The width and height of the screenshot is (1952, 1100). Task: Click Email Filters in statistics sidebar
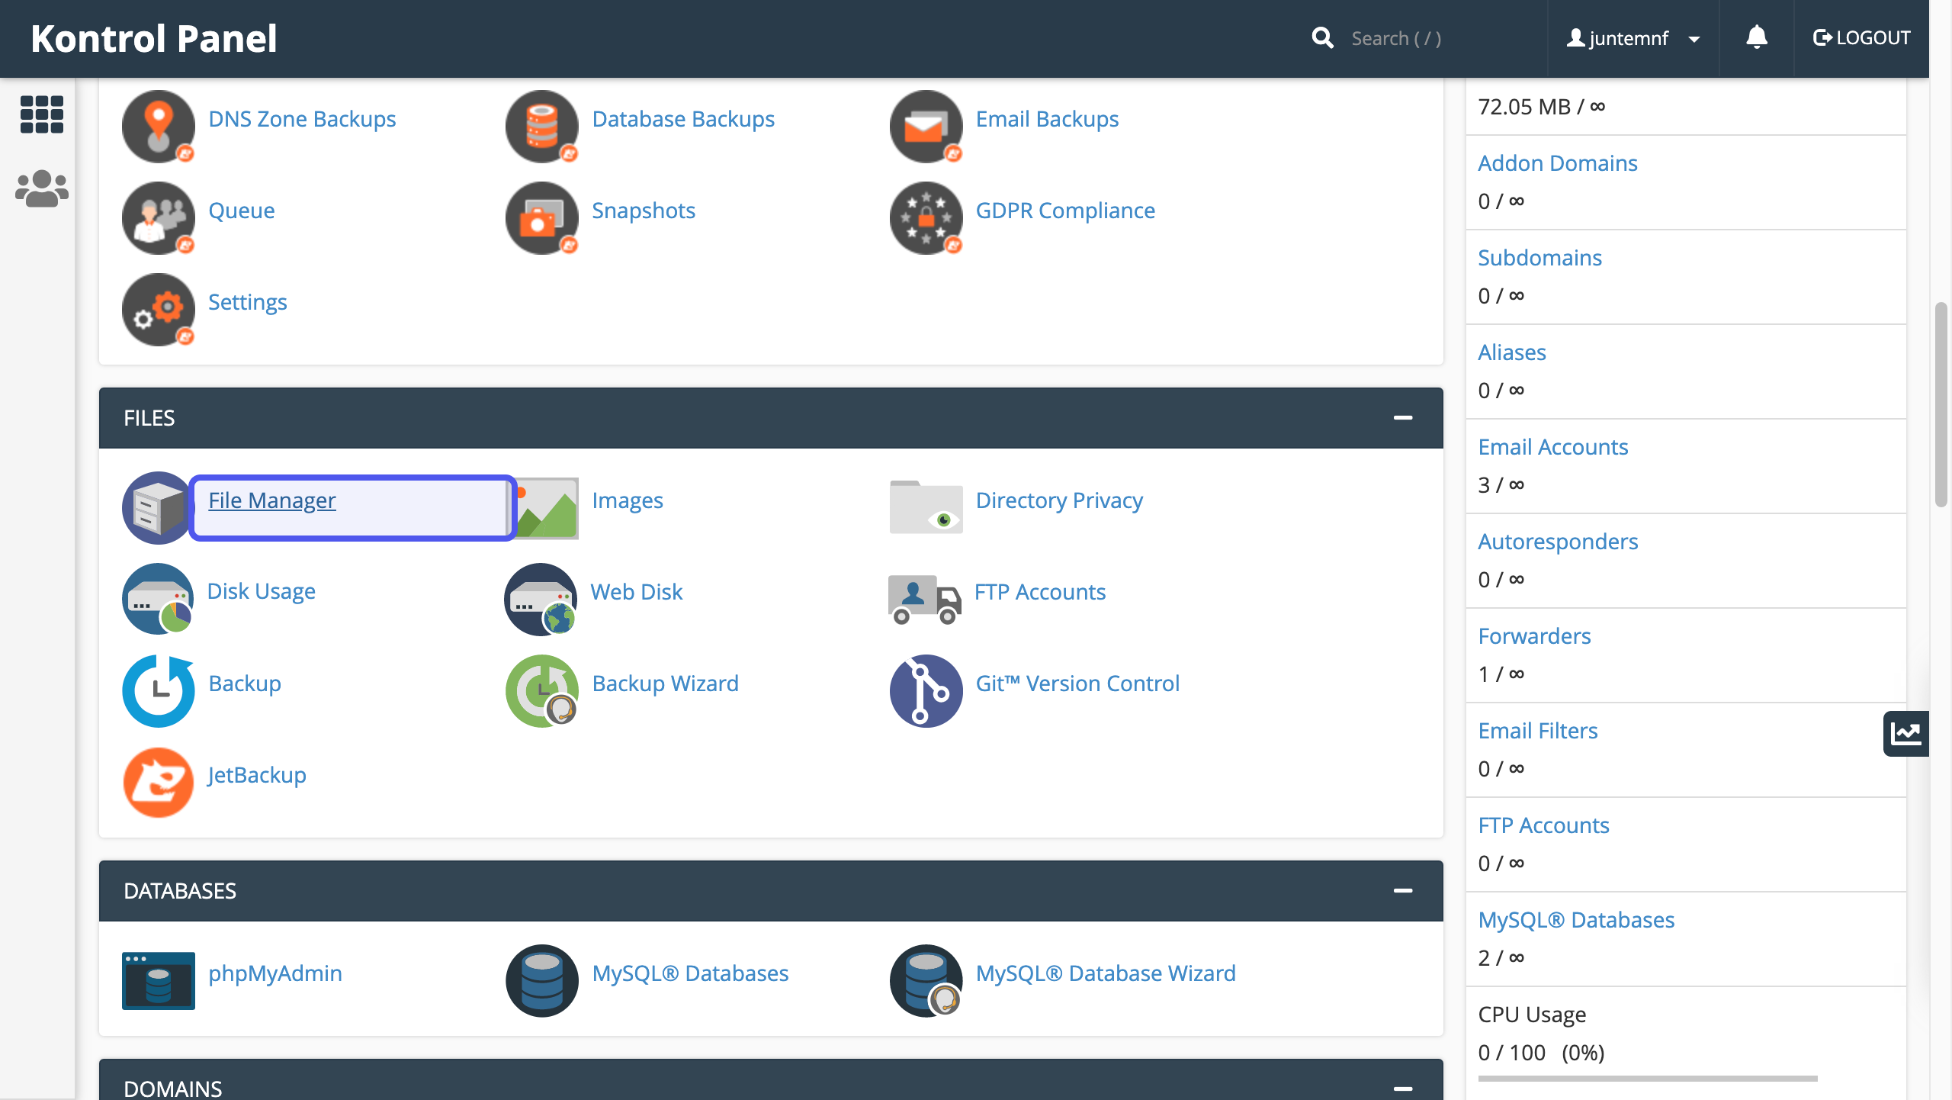point(1537,730)
